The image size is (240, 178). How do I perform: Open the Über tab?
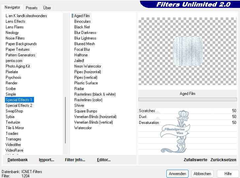(x=47, y=8)
